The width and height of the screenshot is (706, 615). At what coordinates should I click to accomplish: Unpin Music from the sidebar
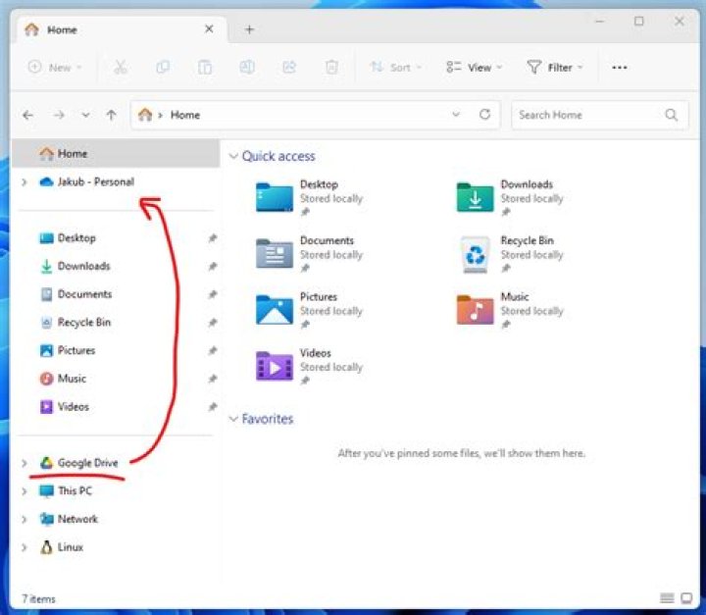click(x=212, y=379)
